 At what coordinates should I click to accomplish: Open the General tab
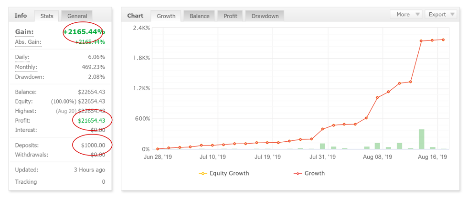(x=77, y=16)
